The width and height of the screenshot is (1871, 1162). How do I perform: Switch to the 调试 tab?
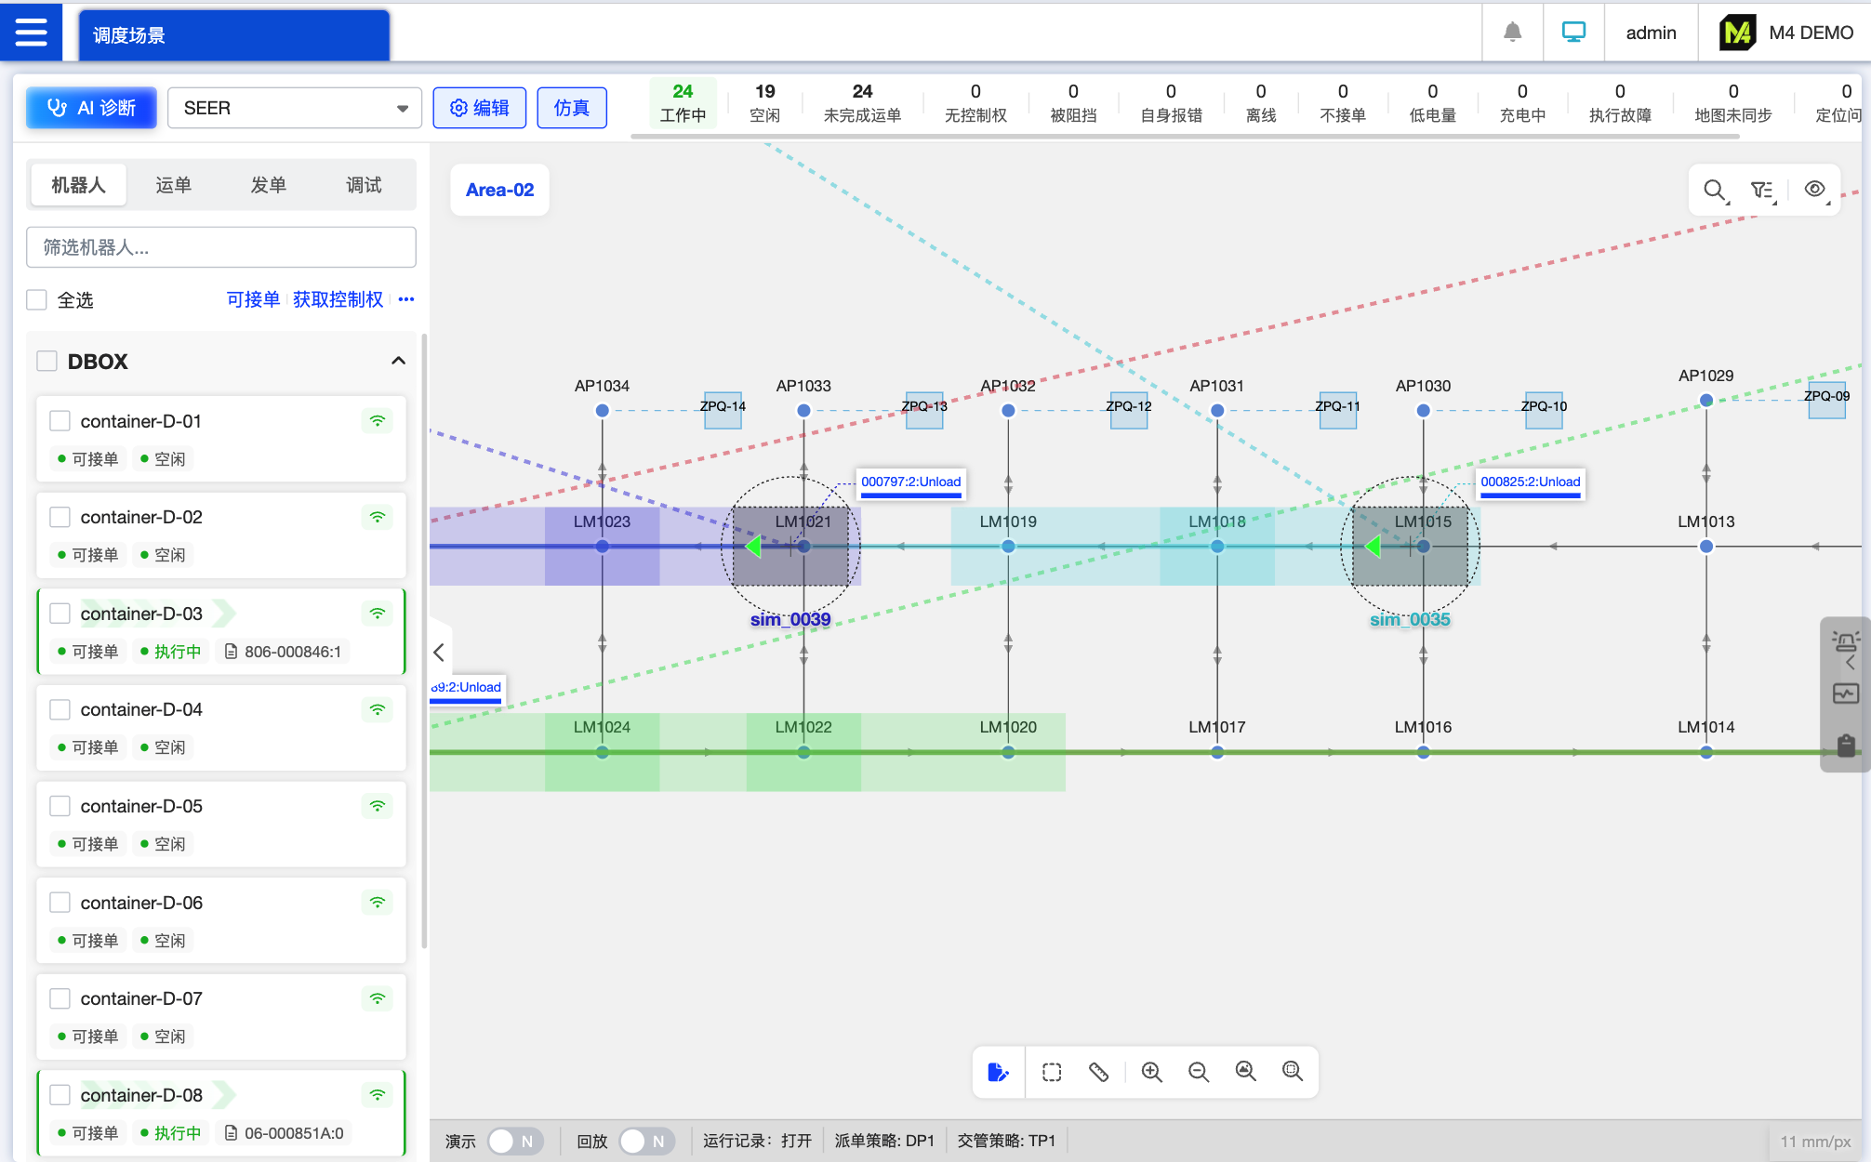click(x=364, y=185)
